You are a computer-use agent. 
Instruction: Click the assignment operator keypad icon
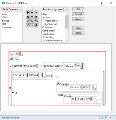pos(32,25)
